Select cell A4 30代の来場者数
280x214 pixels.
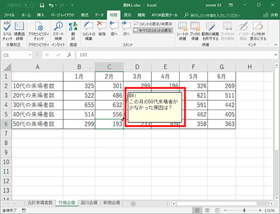pos(37,105)
